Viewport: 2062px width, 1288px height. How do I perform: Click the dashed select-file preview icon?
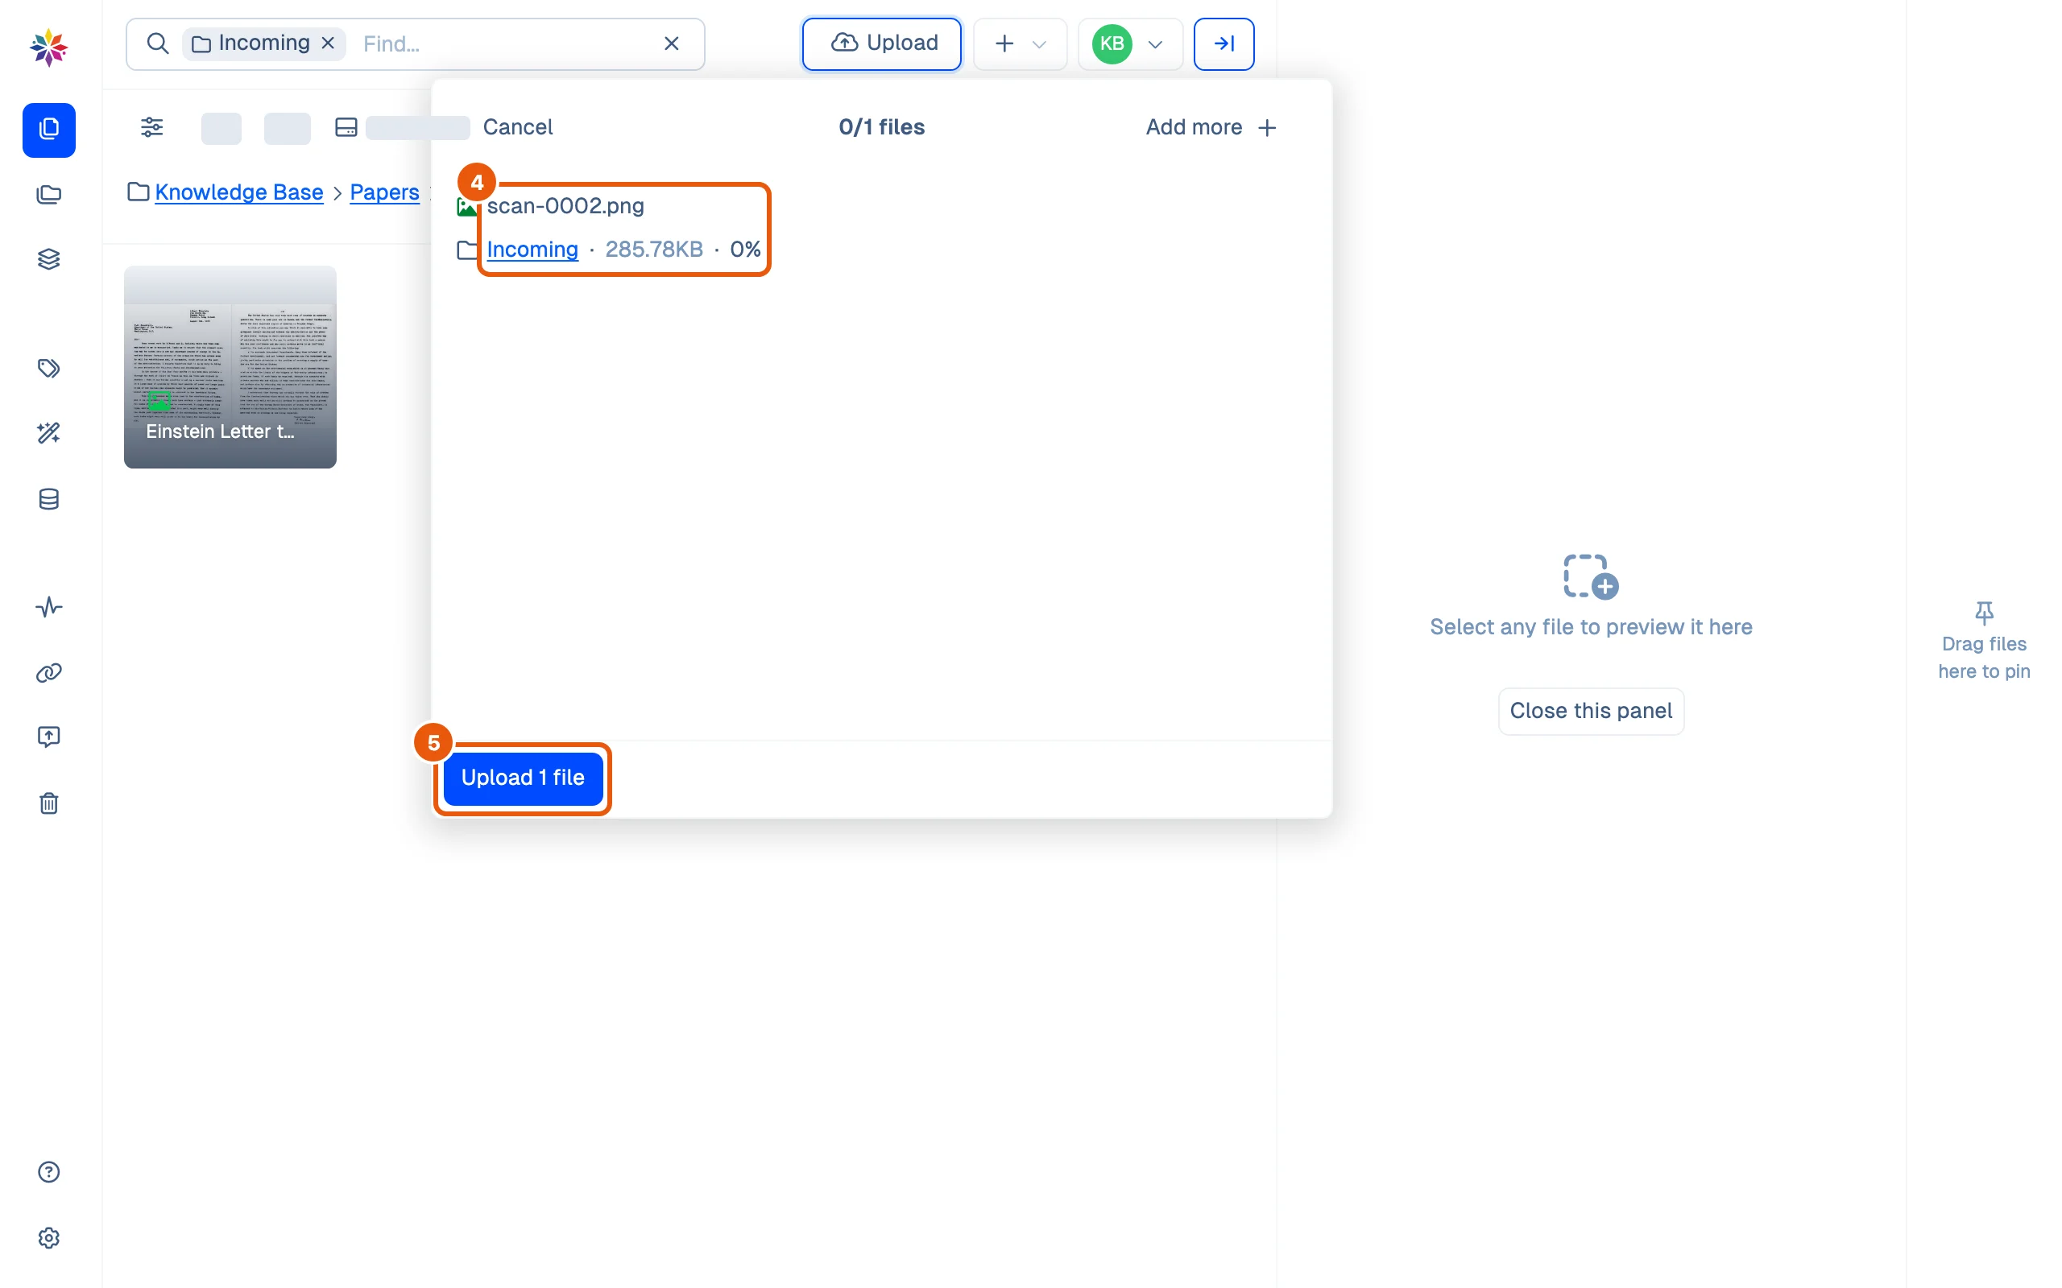pos(1590,576)
